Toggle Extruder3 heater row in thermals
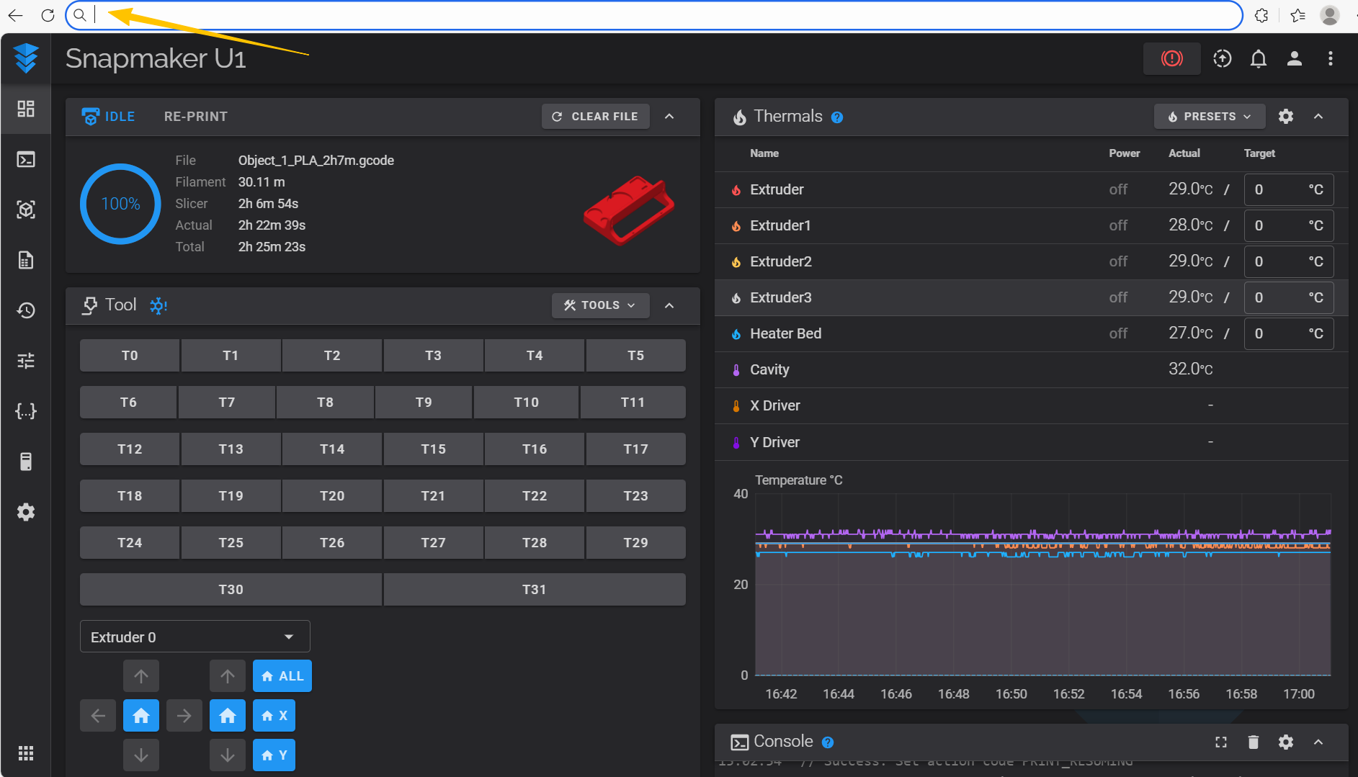 tap(780, 297)
